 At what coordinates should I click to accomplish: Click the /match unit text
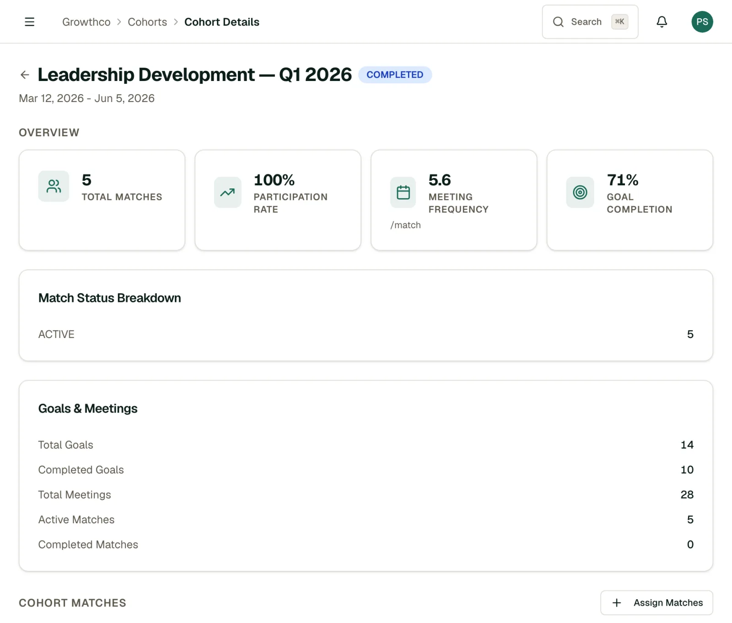tap(405, 225)
